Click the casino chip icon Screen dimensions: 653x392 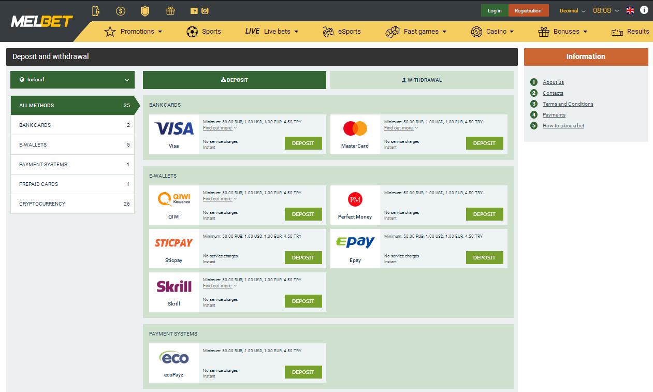(476, 32)
